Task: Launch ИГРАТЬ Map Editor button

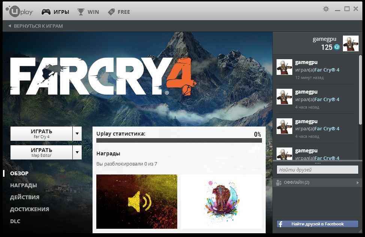Action: tap(42, 152)
